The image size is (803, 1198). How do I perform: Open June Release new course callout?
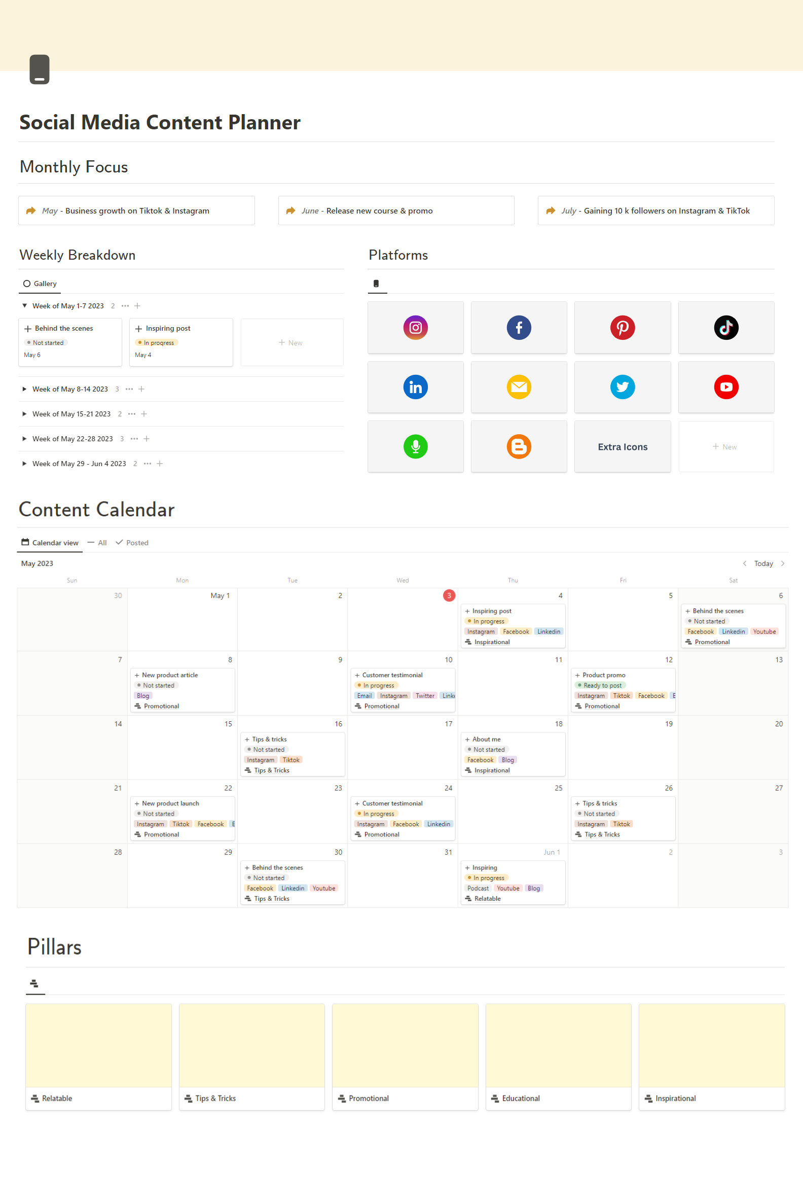396,210
